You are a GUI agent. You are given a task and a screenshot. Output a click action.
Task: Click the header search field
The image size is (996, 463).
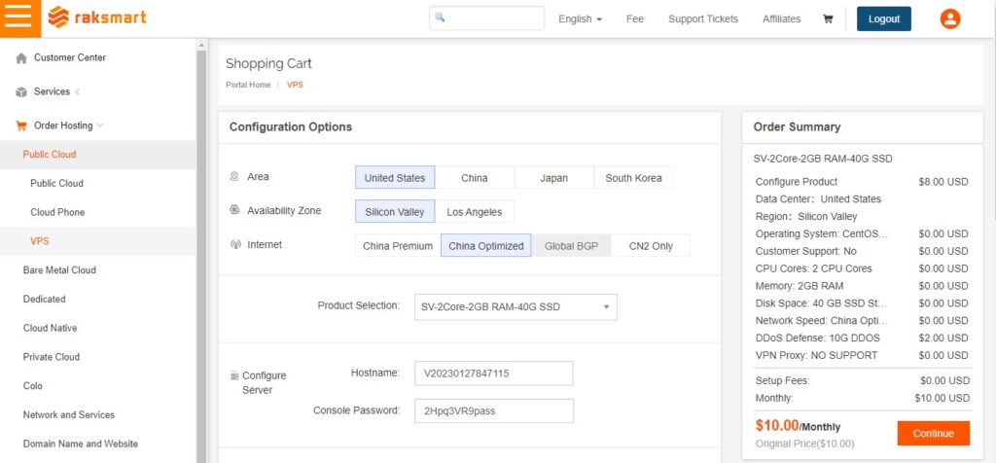coord(486,18)
